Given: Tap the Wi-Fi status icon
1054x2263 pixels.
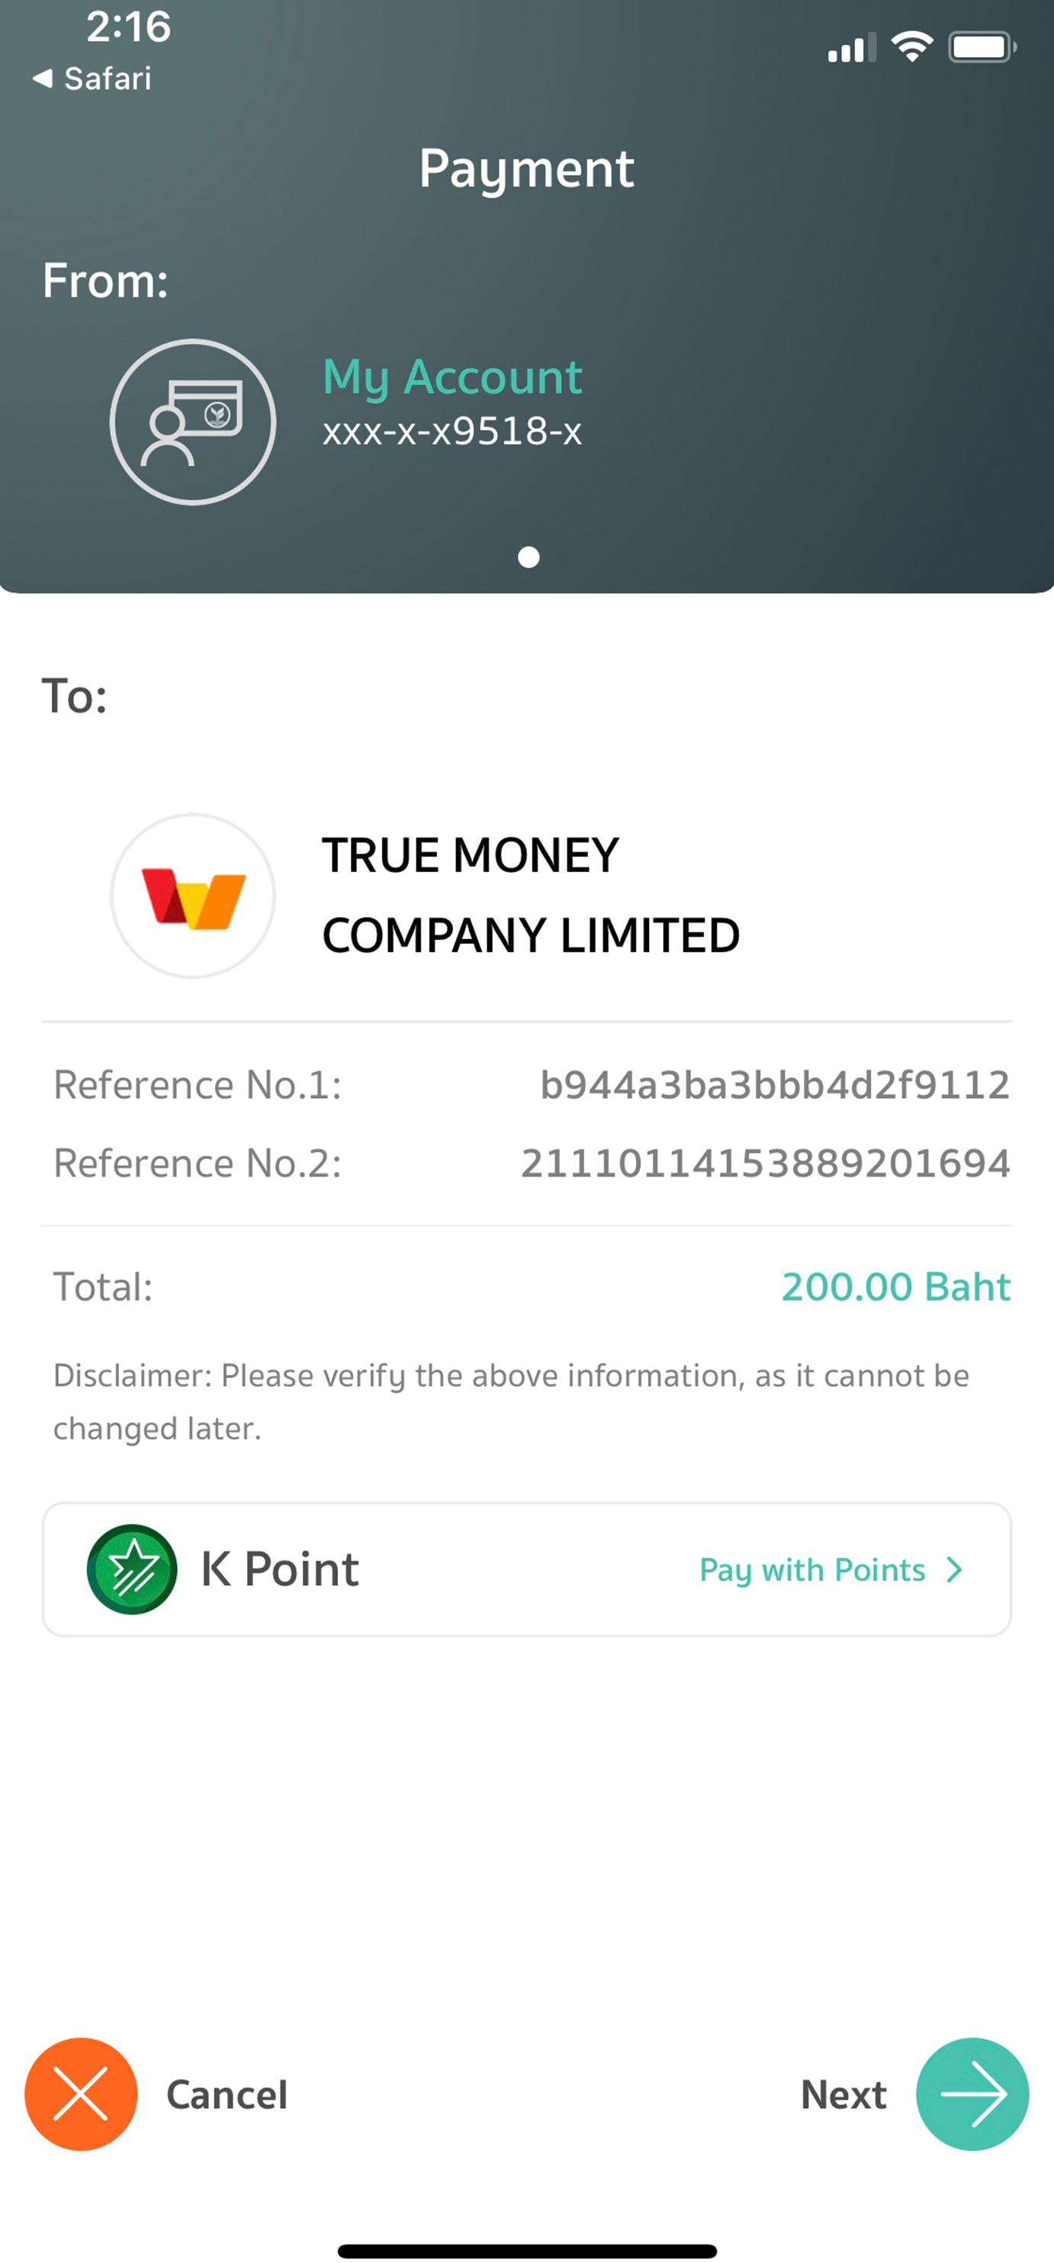Looking at the screenshot, I should pyautogui.click(x=911, y=47).
